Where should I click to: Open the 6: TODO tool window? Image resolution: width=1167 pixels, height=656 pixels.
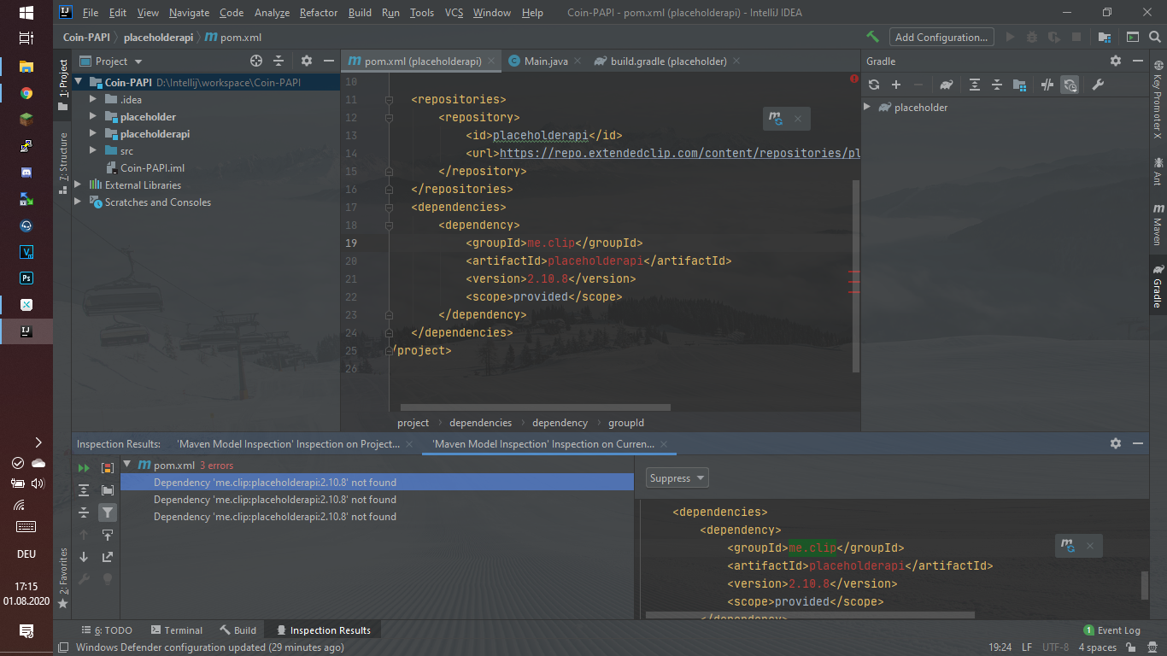pyautogui.click(x=107, y=630)
